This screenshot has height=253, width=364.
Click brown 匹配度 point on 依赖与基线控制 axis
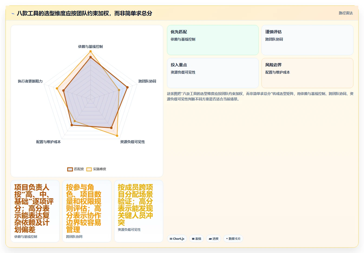click(x=90, y=57)
